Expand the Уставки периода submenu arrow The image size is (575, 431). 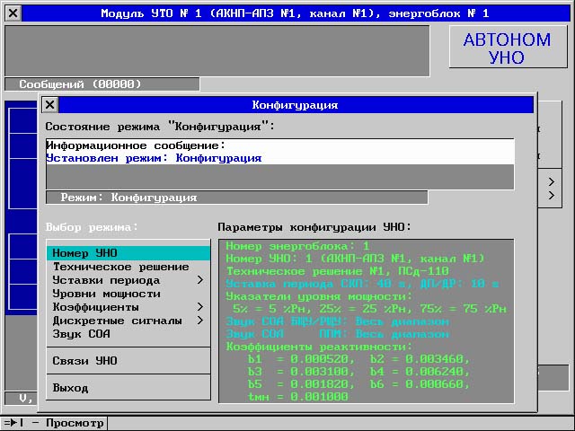pyautogui.click(x=200, y=280)
